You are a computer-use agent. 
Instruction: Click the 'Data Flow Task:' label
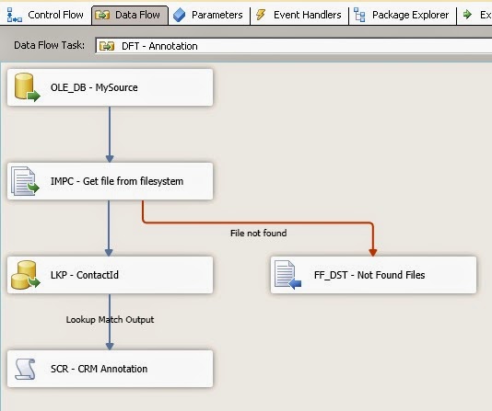49,45
